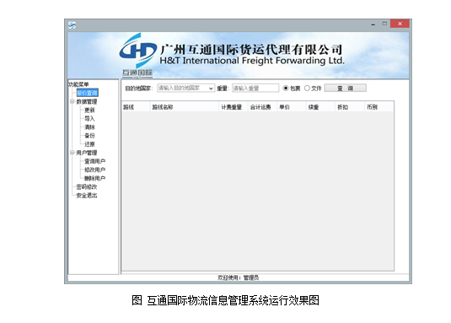Screen dimensions: 451x323
Task: Select 更新 under 数据管理
Action: [x=89, y=110]
